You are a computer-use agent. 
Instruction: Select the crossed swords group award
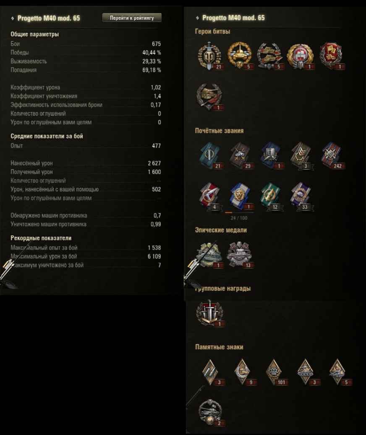point(211,313)
